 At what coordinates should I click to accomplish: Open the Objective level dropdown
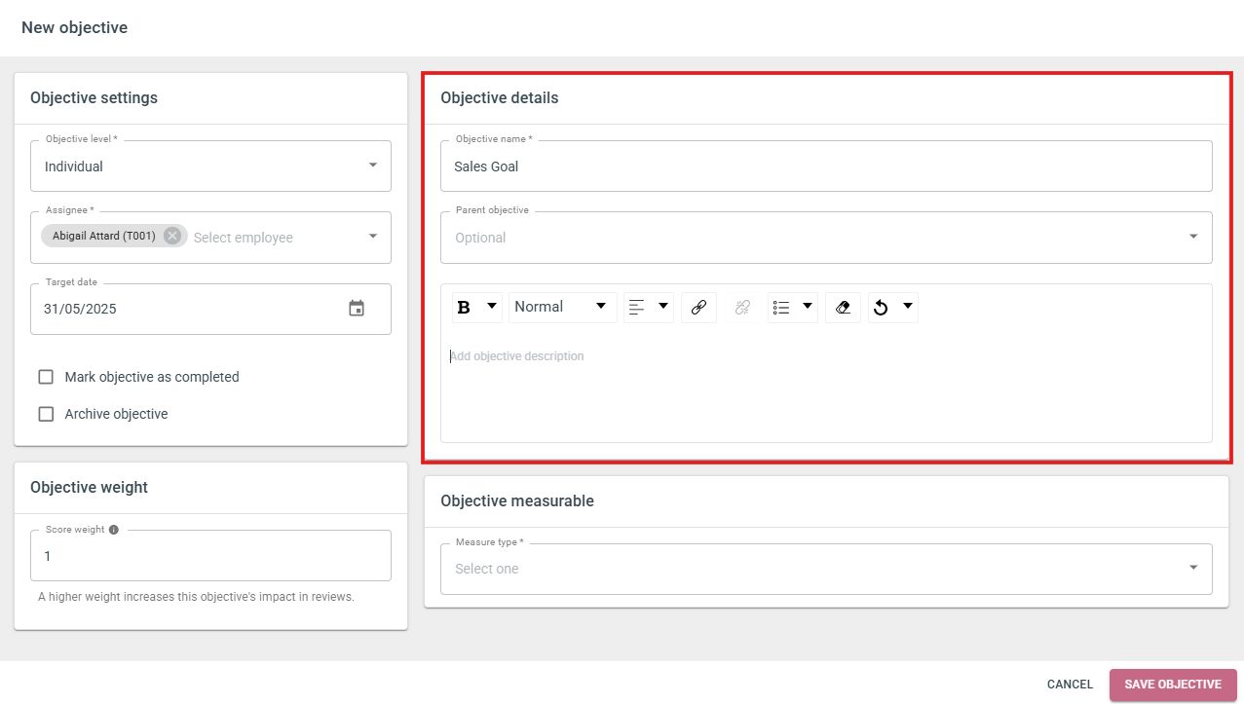click(x=210, y=167)
